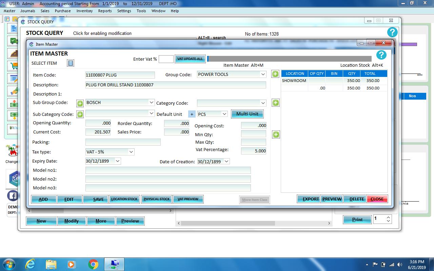Click green plus to add a Group Code
The height and width of the screenshot is (271, 434).
point(275,74)
